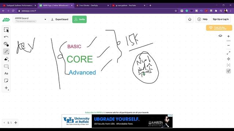Click Export board button
This screenshot has width=234, height=131.
(x=60, y=19)
